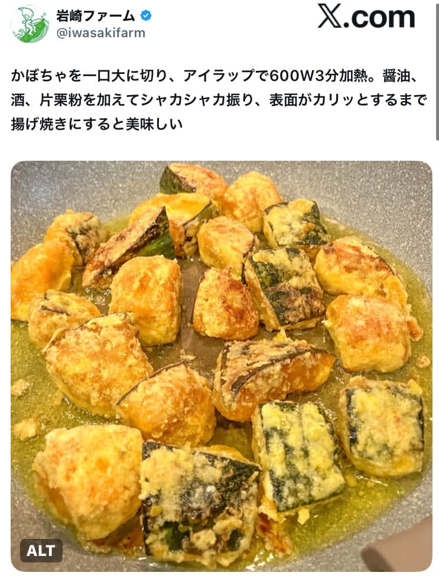Screen dimensions: 439x579
Task: Select the tweet line starting with 揚げ焼きにすると
Action: (97, 124)
